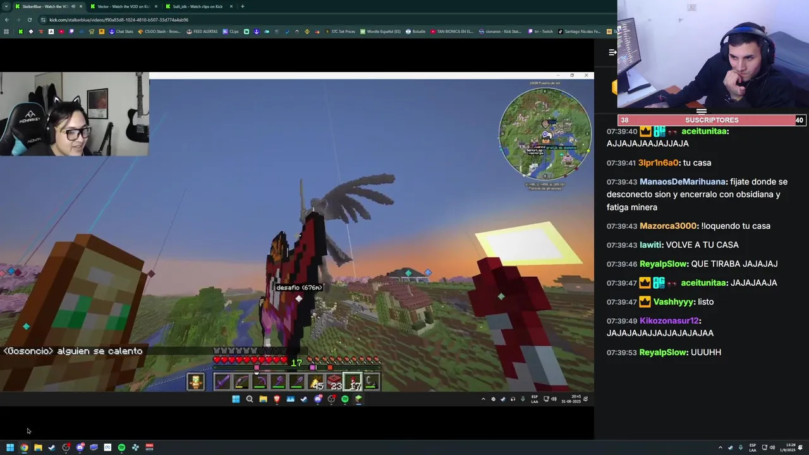
Task: Open the FEED ALERTAS bookmark
Action: pyautogui.click(x=202, y=32)
